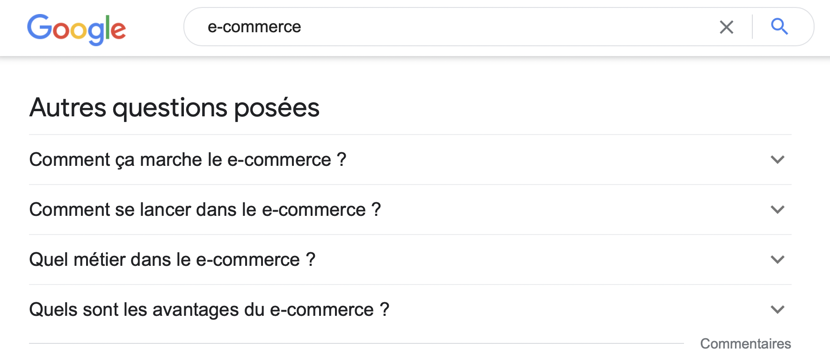Open the question "Quels sont les avantages du e-commerce ?"
This screenshot has height=356, width=830.
point(209,310)
